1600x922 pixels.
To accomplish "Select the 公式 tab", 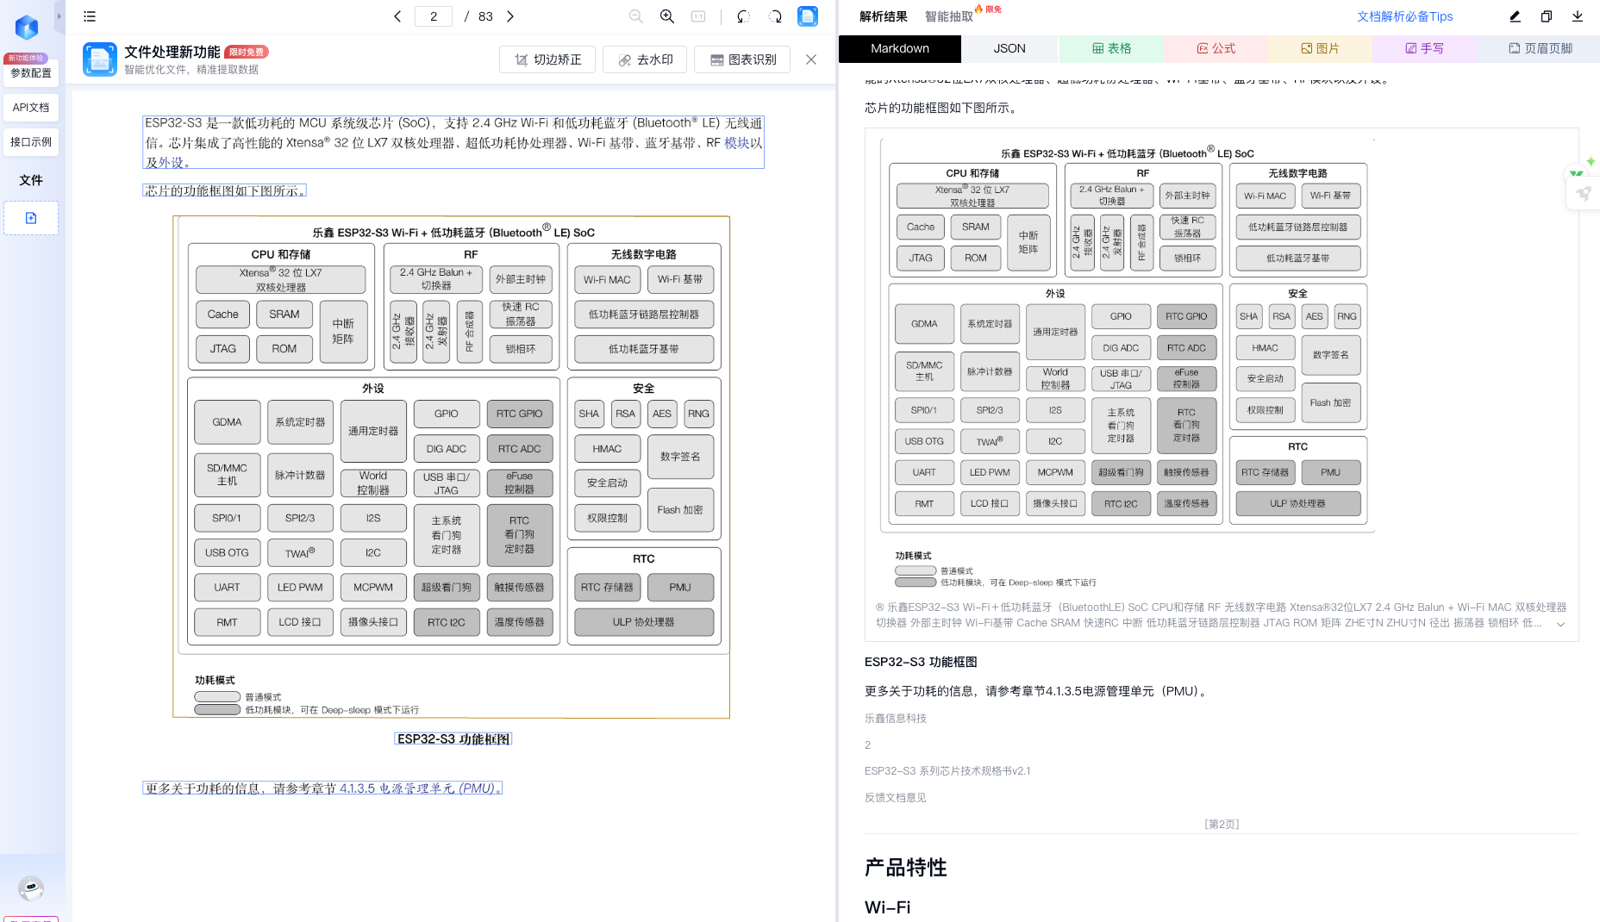I will click(1216, 48).
